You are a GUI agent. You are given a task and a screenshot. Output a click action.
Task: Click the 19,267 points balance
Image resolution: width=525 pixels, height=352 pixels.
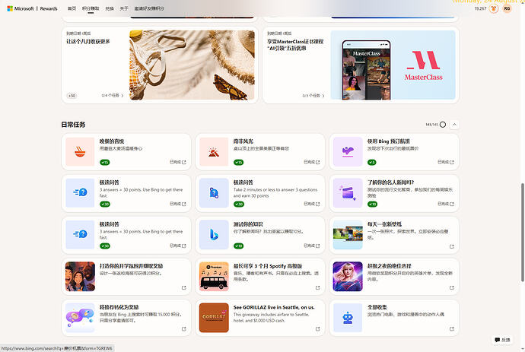point(480,8)
